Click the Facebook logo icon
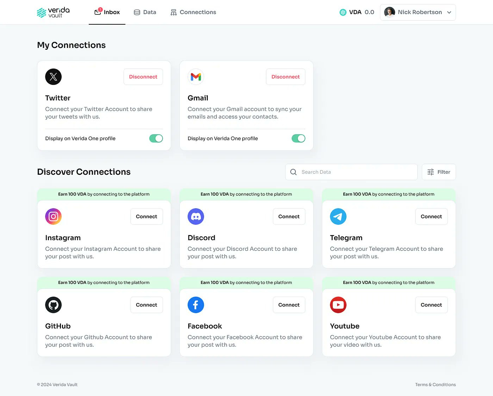493x396 pixels. click(196, 305)
